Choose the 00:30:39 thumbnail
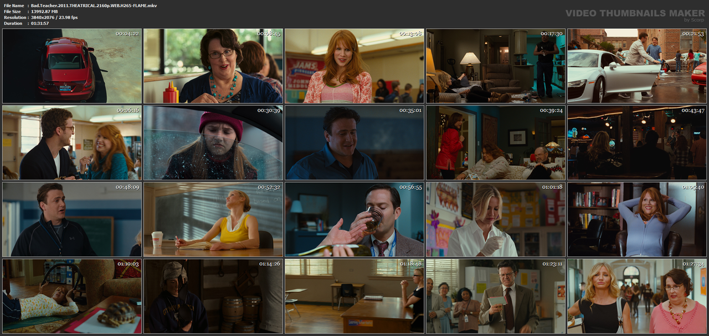 pos(213,143)
